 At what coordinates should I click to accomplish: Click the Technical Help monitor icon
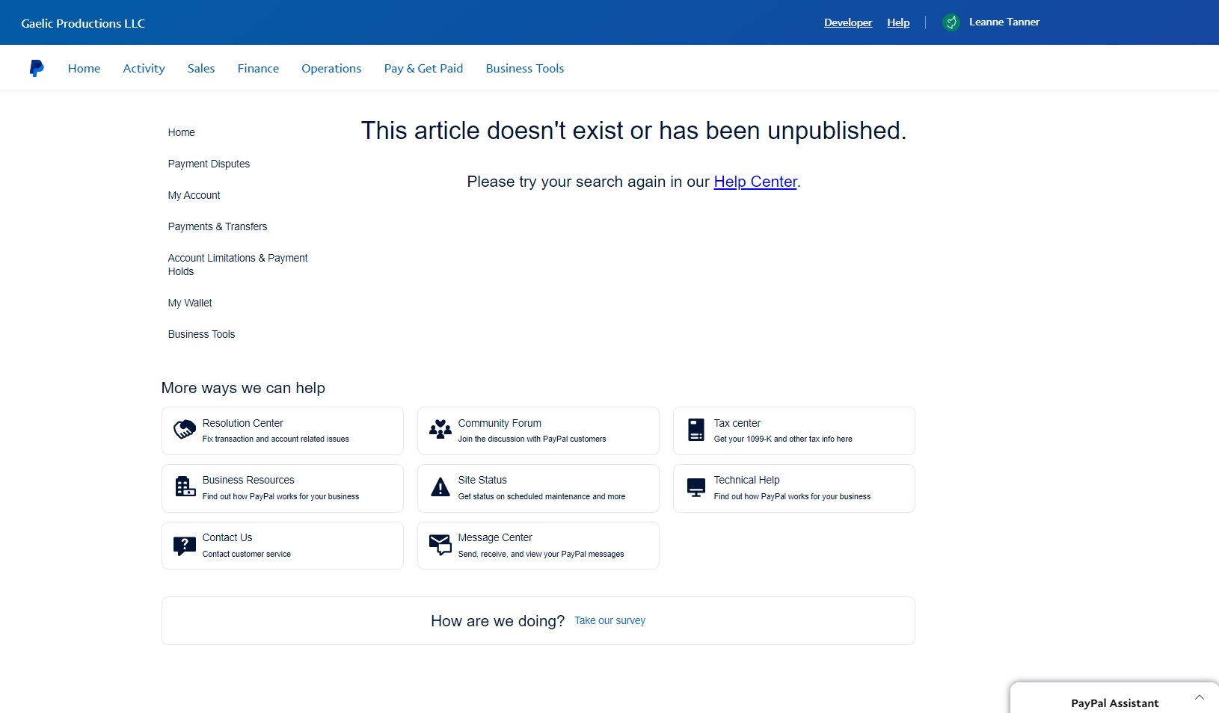[696, 487]
